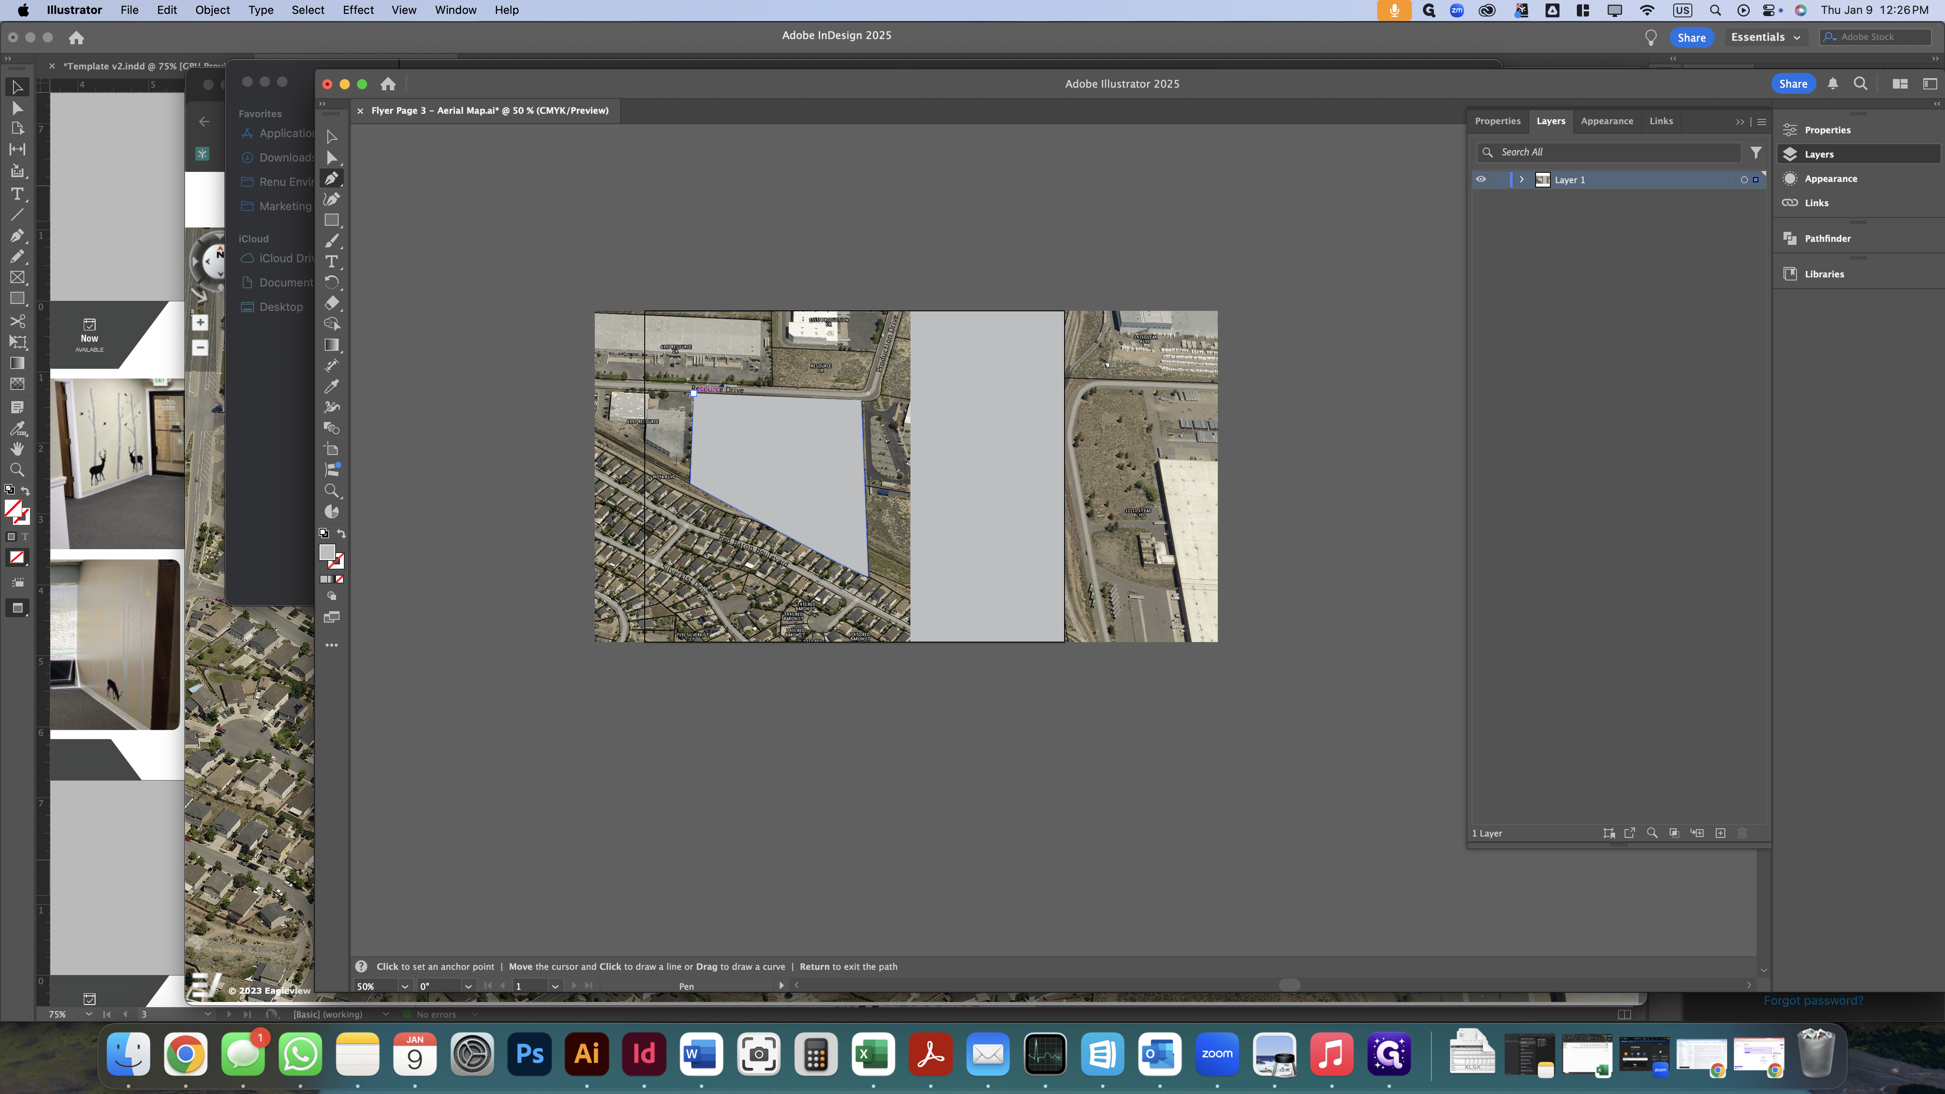This screenshot has width=1945, height=1094.
Task: Open Edit Toolbar three-dots in Illustrator
Action: (331, 646)
